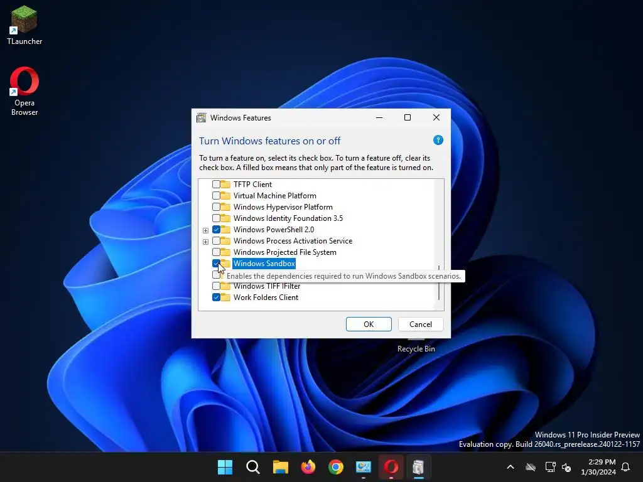Click the cloud sync tray icon

click(x=531, y=467)
